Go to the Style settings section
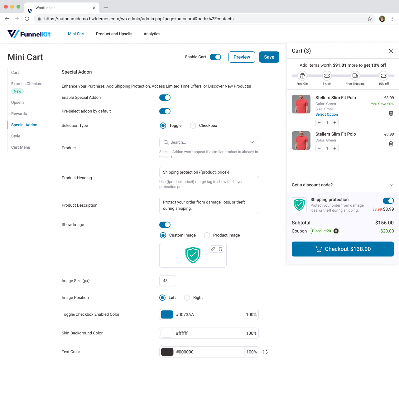The width and height of the screenshot is (399, 398). [16, 136]
